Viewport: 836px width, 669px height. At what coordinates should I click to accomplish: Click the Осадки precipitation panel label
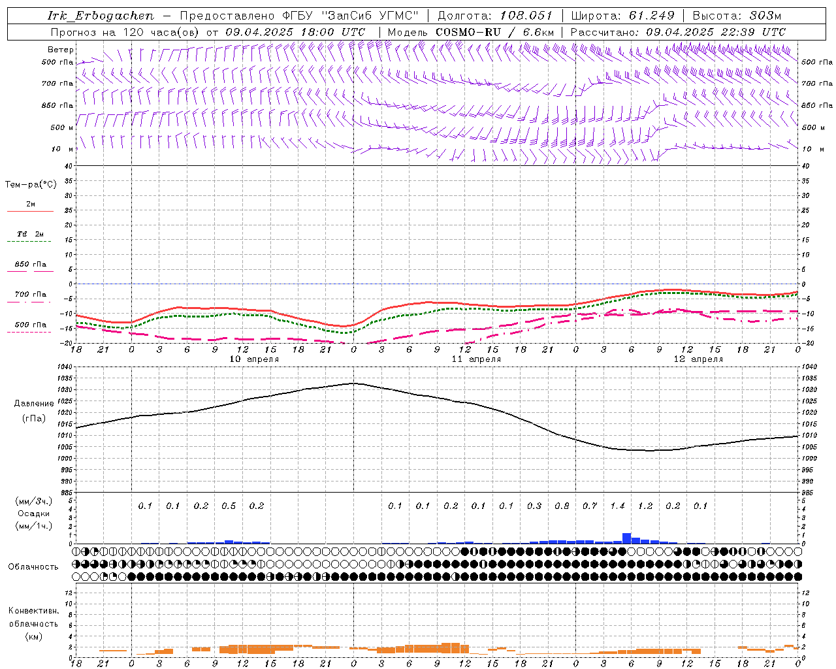(x=33, y=514)
